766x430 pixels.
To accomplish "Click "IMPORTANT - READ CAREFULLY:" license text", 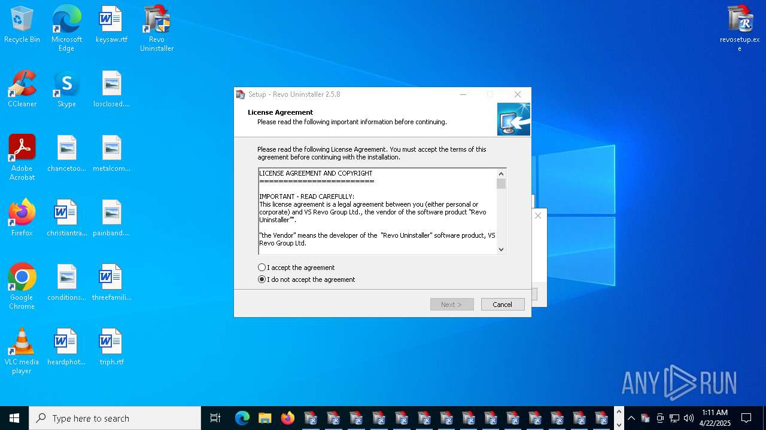I will pos(307,196).
